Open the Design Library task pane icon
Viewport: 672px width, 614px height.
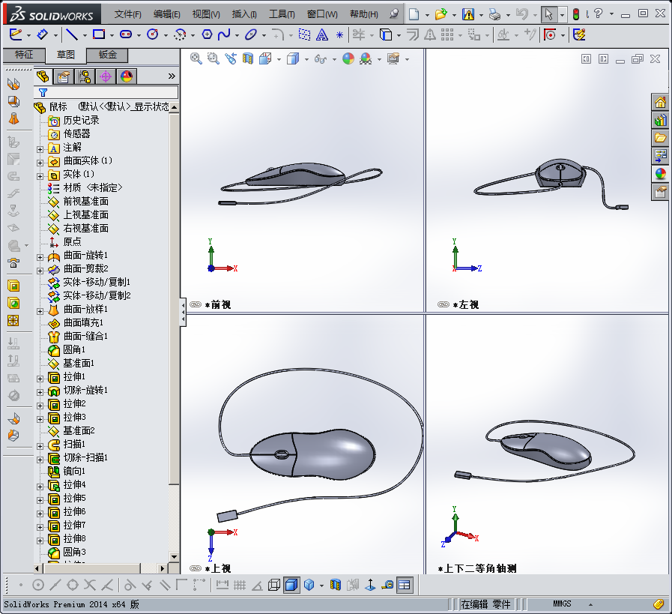660,120
